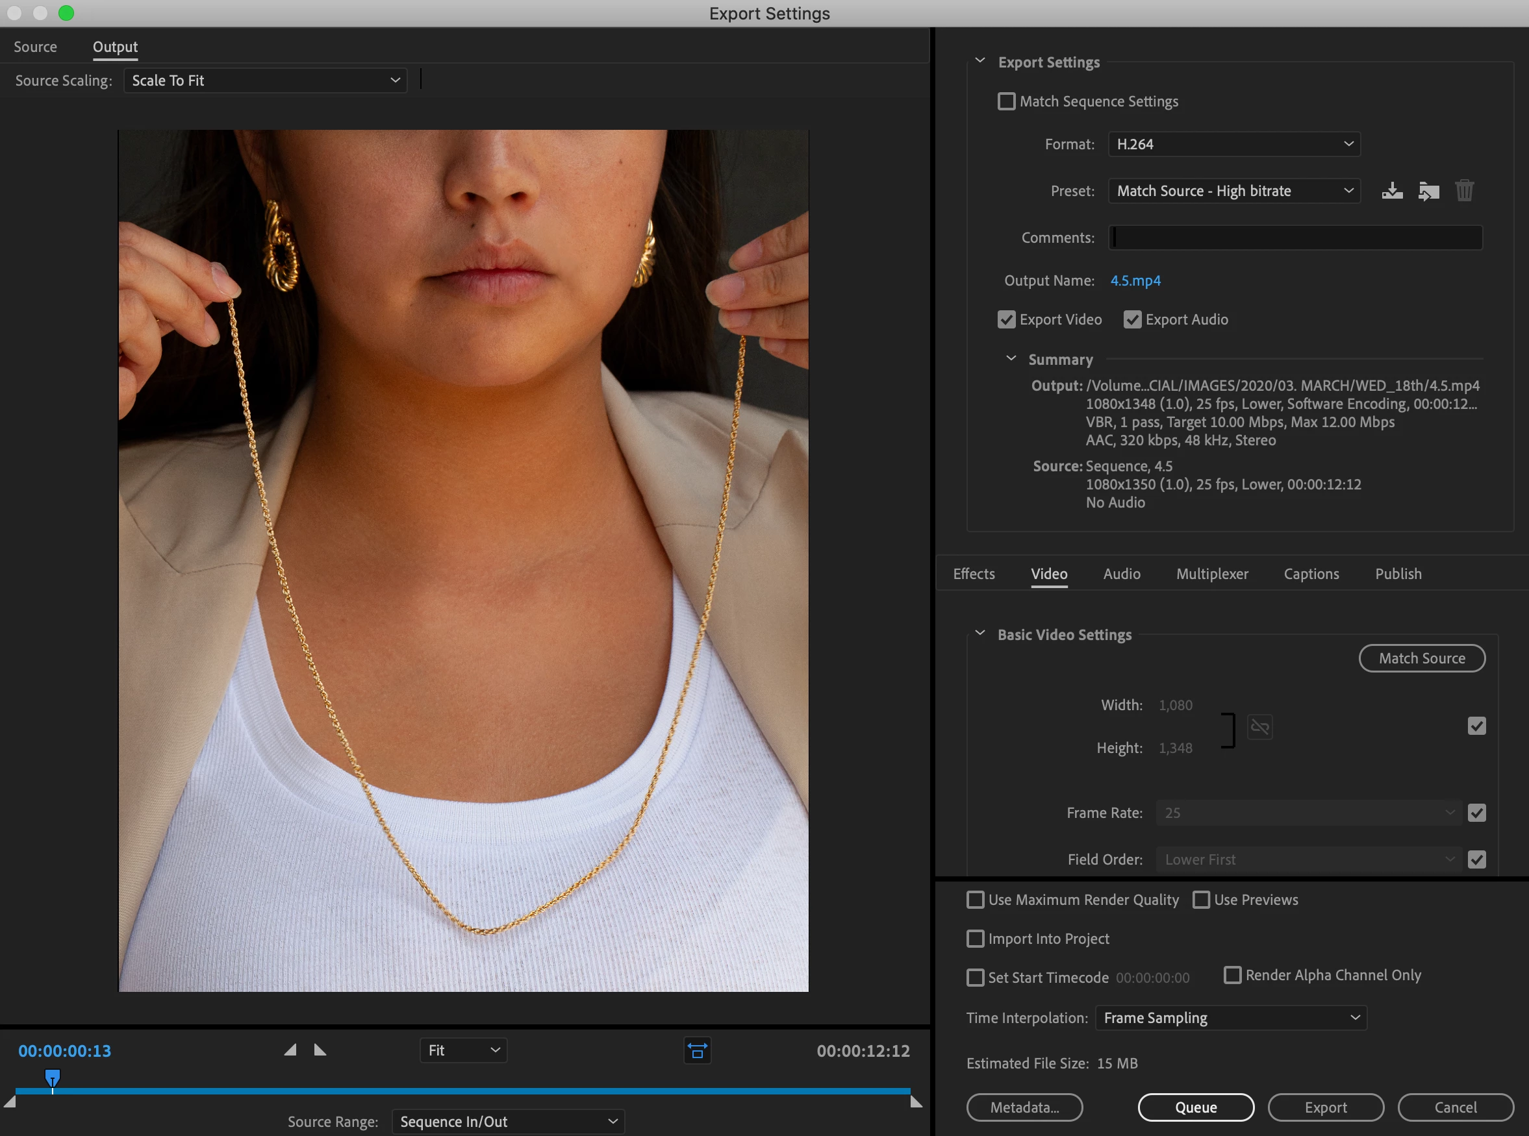Image resolution: width=1529 pixels, height=1136 pixels.
Task: Switch to the Source tab
Action: (35, 47)
